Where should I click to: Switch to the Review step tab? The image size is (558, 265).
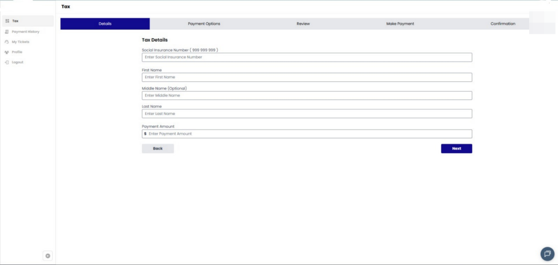point(303,24)
